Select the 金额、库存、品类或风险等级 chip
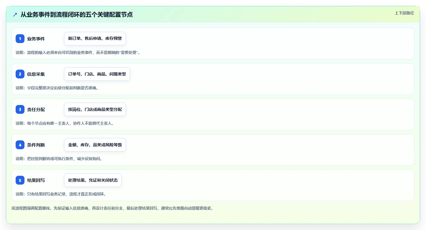426x230 pixels. (x=95, y=145)
